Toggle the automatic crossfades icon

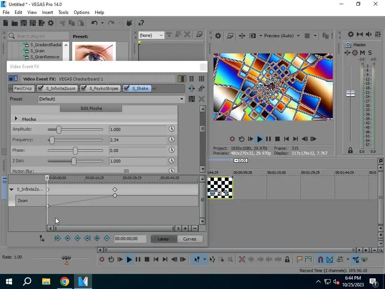330,259
